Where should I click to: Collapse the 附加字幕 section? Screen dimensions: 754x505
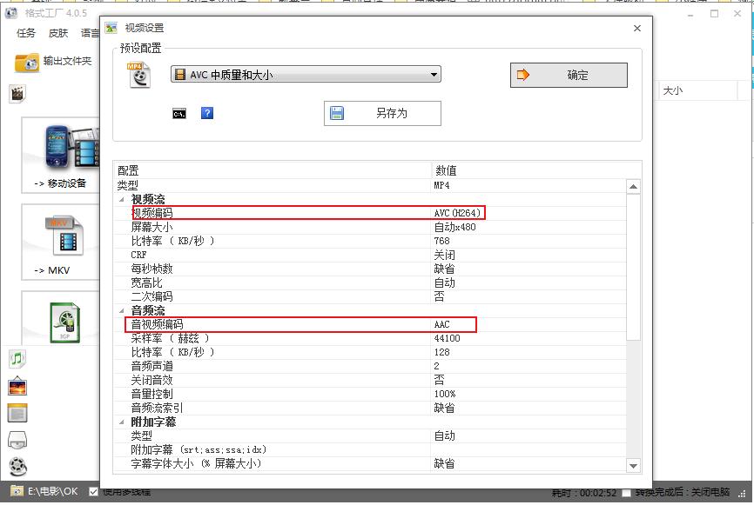click(x=122, y=422)
